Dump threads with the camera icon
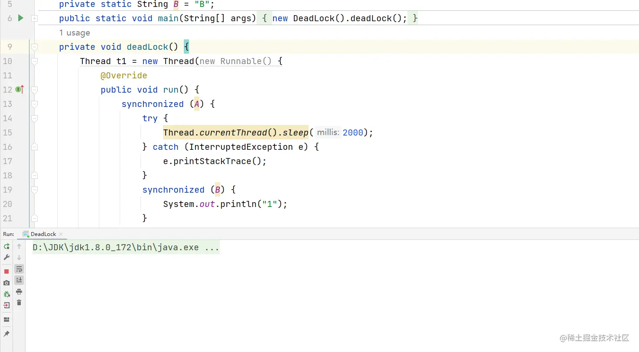 7,283
